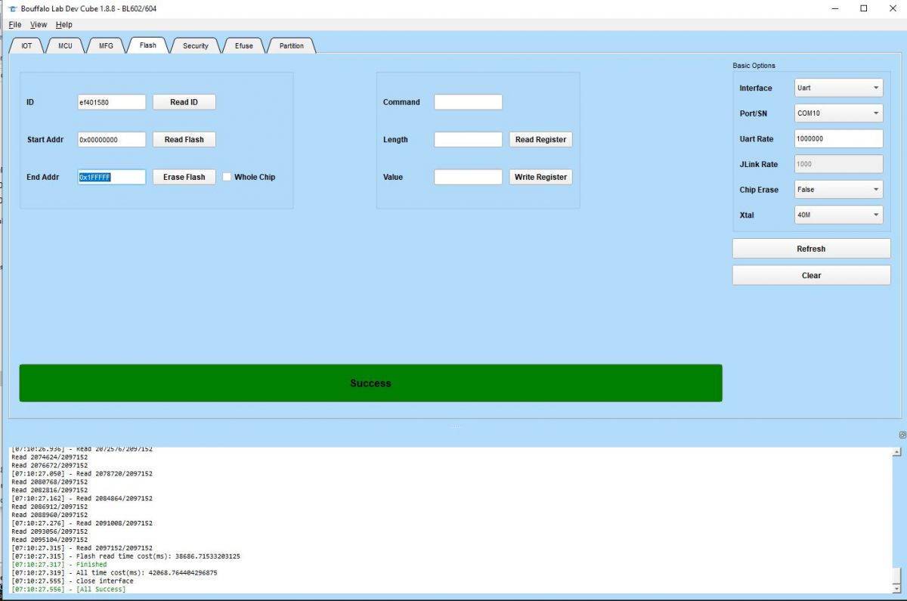Switch to the MFG tab
This screenshot has width=907, height=601.
click(x=106, y=46)
